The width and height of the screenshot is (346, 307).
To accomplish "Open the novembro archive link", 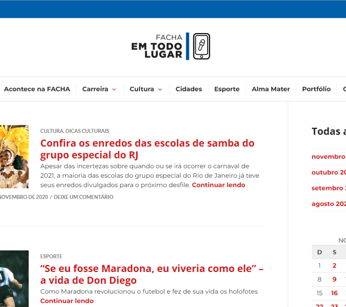I will coord(328,157).
